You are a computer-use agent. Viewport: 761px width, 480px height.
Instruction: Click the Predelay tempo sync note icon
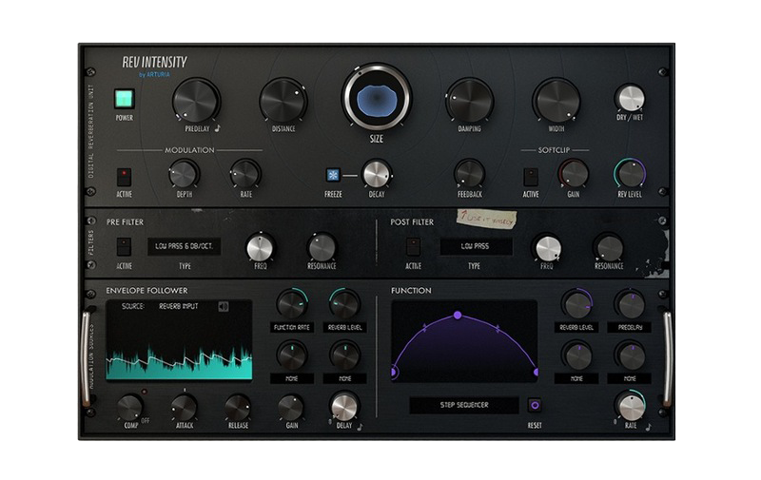(x=217, y=125)
